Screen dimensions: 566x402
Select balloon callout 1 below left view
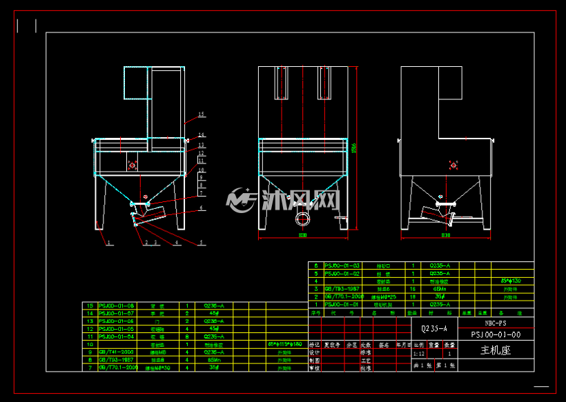click(109, 242)
